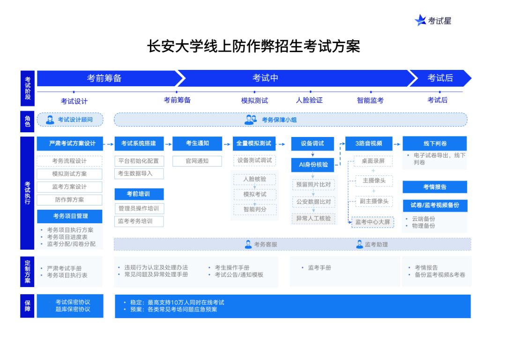
Task: Click the text 考试保密协议
Action: click(73, 302)
